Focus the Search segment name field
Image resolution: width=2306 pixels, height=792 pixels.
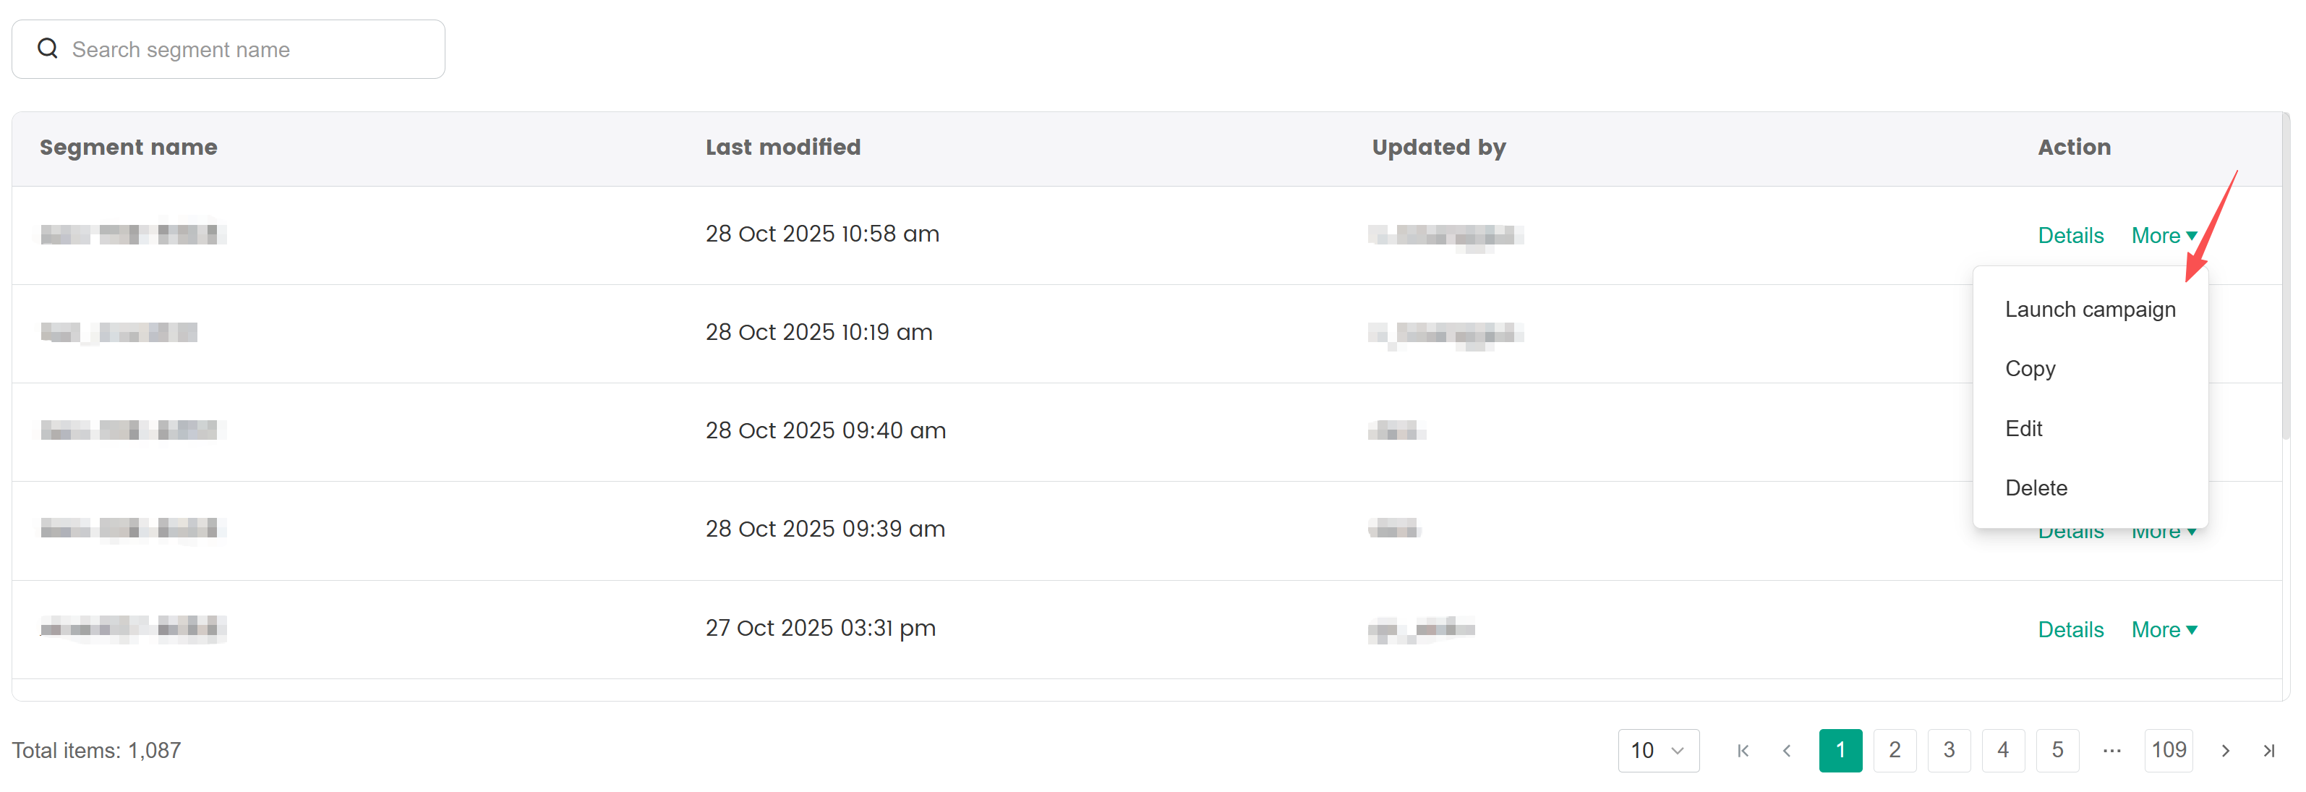point(251,49)
